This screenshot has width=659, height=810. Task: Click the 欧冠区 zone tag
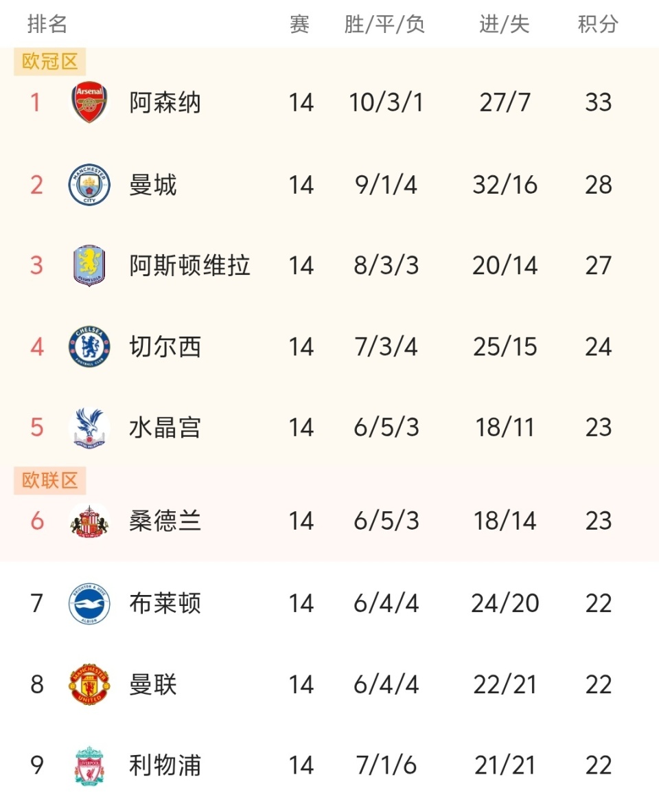49,62
